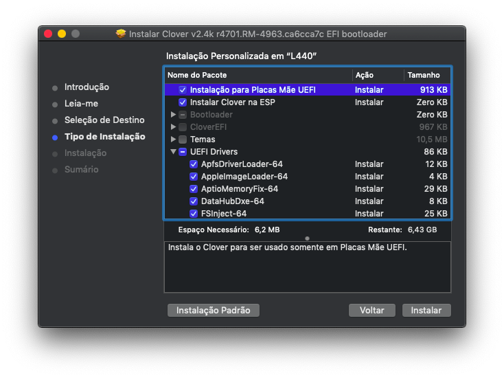Select the dimmed Instalação step
The width and height of the screenshot is (504, 378).
[x=85, y=153]
